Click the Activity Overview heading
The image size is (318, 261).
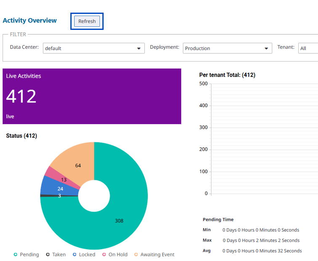[x=29, y=20]
